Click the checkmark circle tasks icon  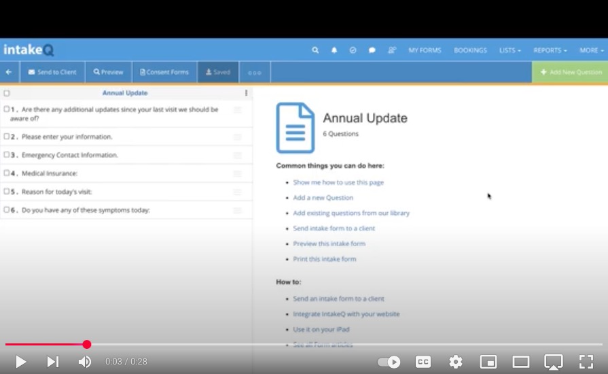pyautogui.click(x=353, y=50)
